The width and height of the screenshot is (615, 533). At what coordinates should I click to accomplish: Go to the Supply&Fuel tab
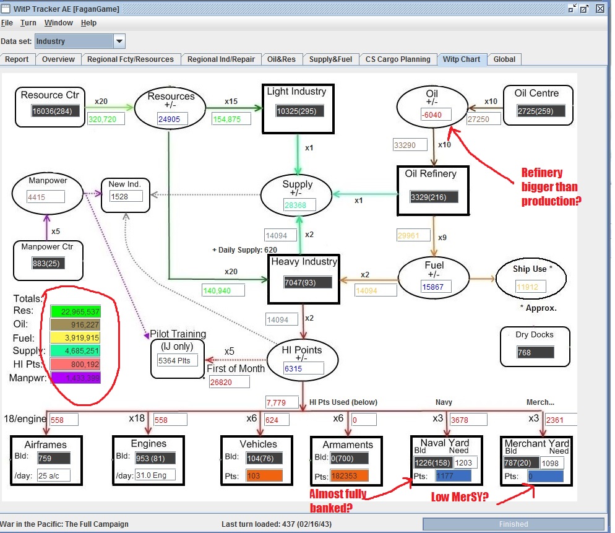tap(330, 59)
